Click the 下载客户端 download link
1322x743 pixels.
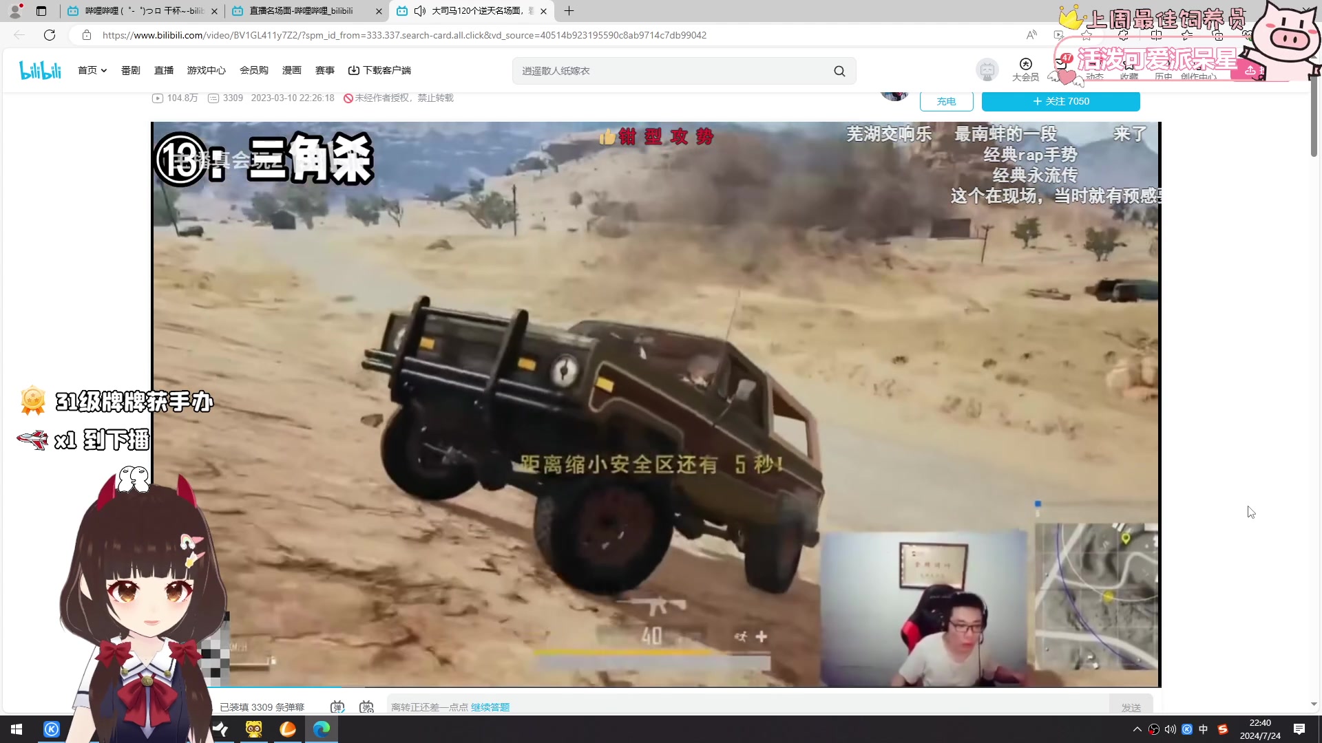(x=379, y=70)
